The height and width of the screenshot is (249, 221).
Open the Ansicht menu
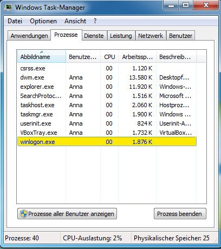(75, 21)
